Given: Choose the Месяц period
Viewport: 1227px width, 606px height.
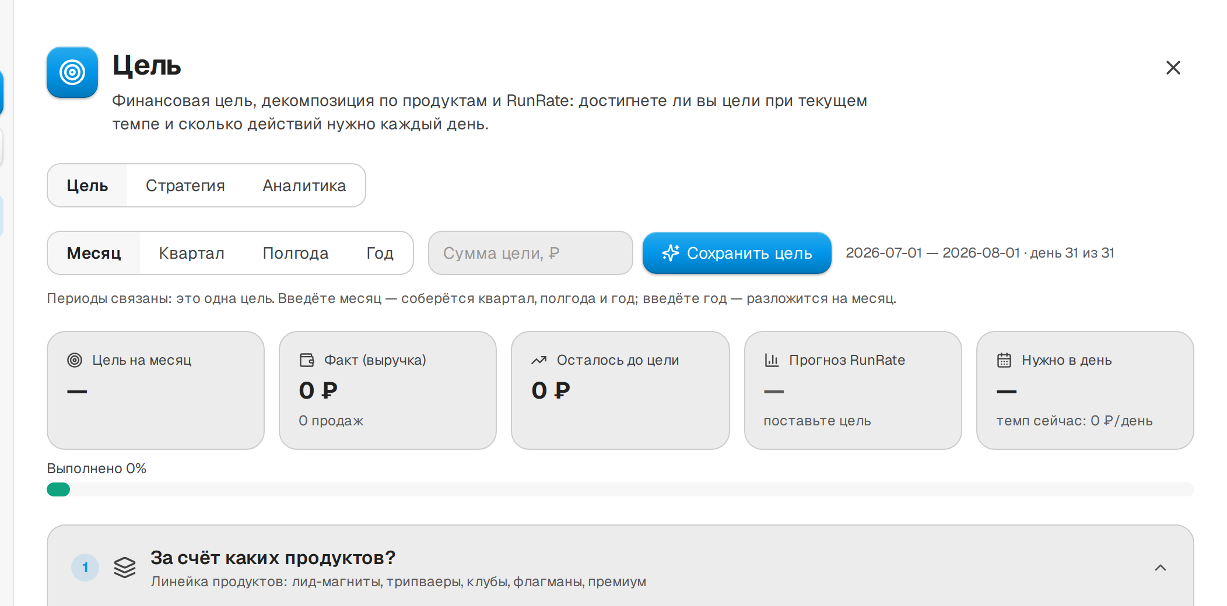Looking at the screenshot, I should 94,253.
